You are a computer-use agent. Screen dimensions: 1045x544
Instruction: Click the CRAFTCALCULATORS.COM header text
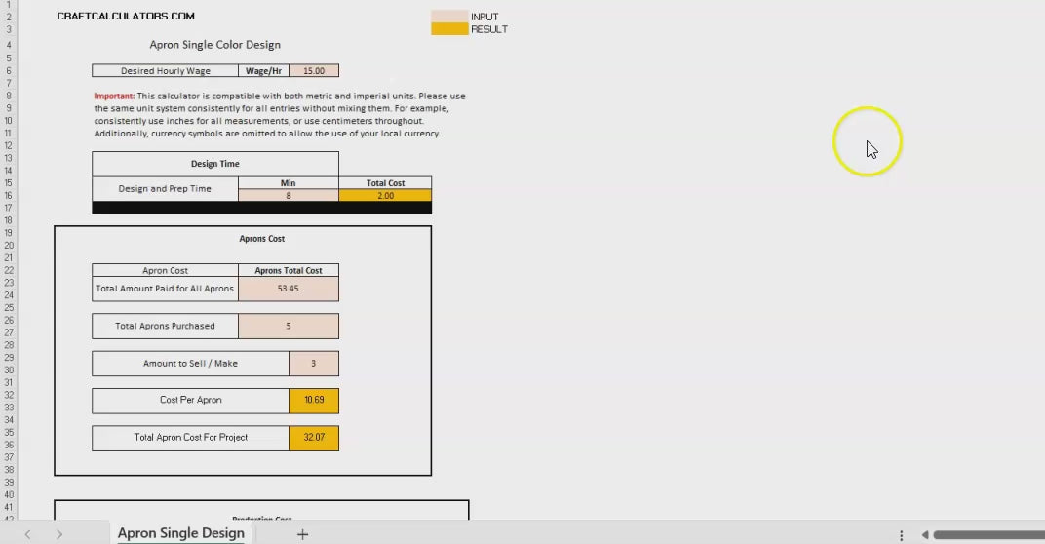tap(126, 17)
